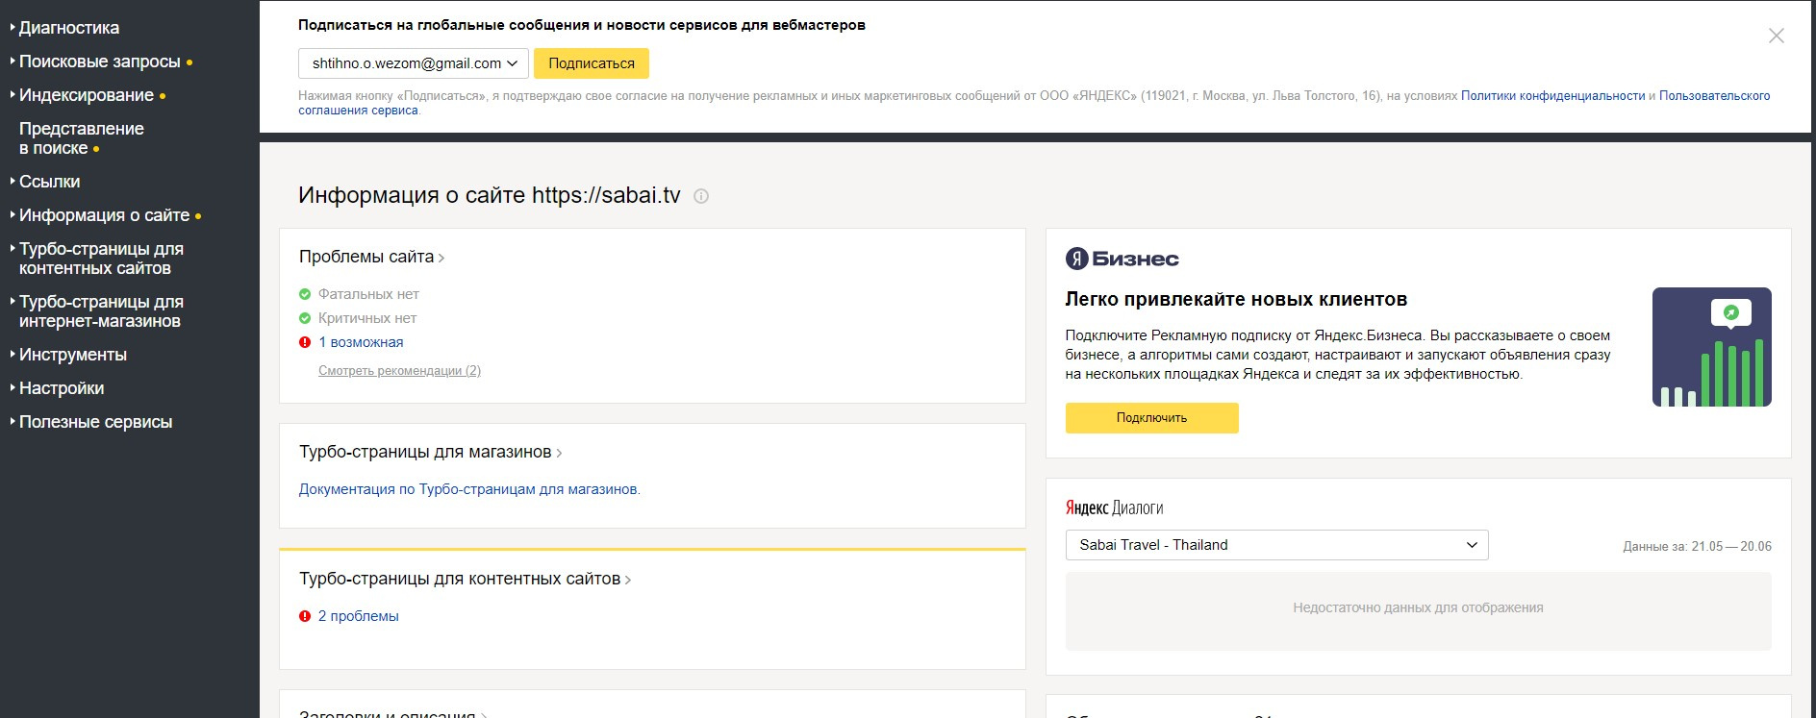
Task: Click the Яндекс Бизнес logo
Action: [x=1122, y=259]
